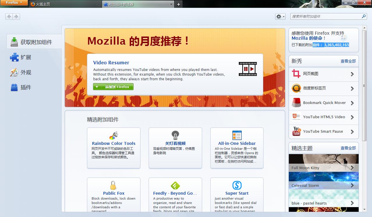The image size is (372, 217).
Task: Show previous featured add-on with left arrow
Action: 70,68
